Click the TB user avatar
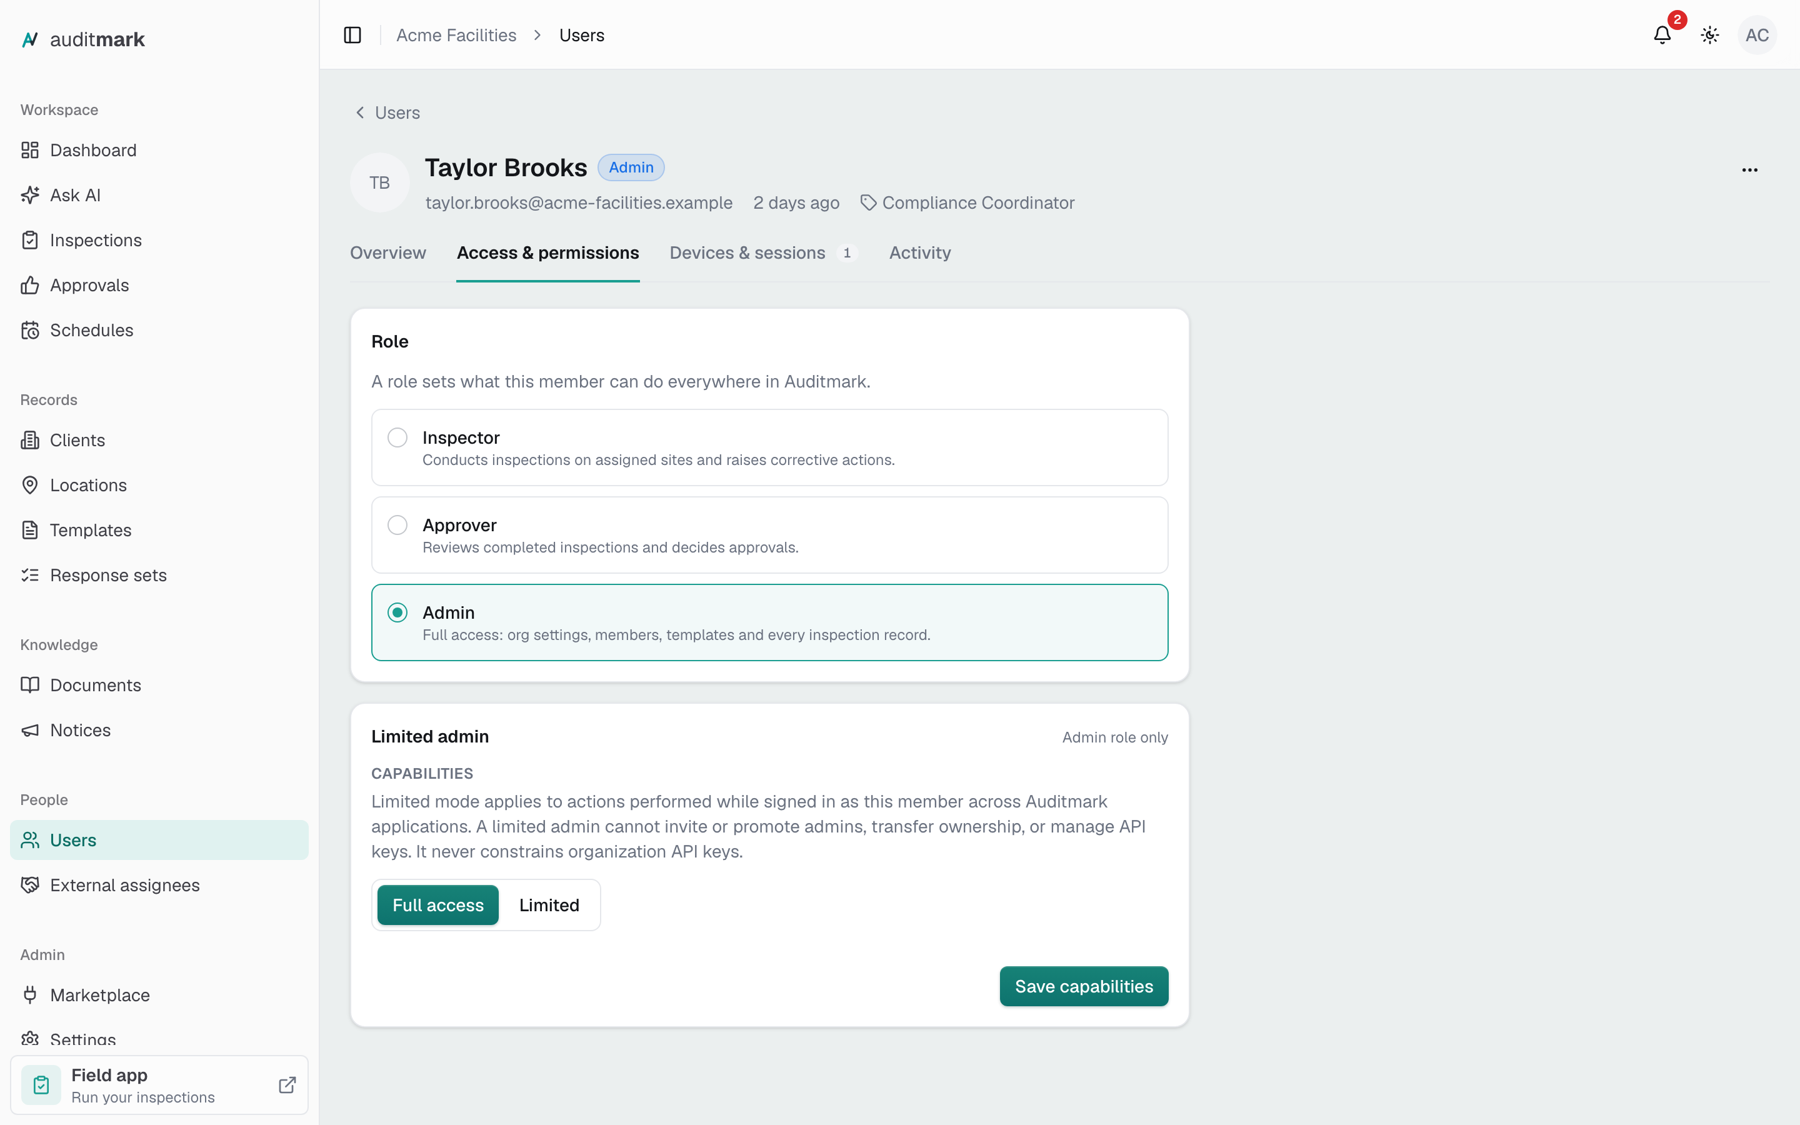The image size is (1800, 1125). [x=379, y=183]
